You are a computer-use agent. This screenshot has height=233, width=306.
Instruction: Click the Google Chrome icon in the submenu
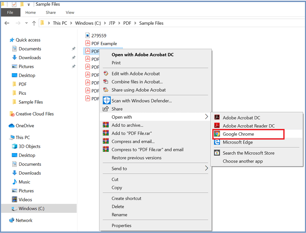point(217,134)
